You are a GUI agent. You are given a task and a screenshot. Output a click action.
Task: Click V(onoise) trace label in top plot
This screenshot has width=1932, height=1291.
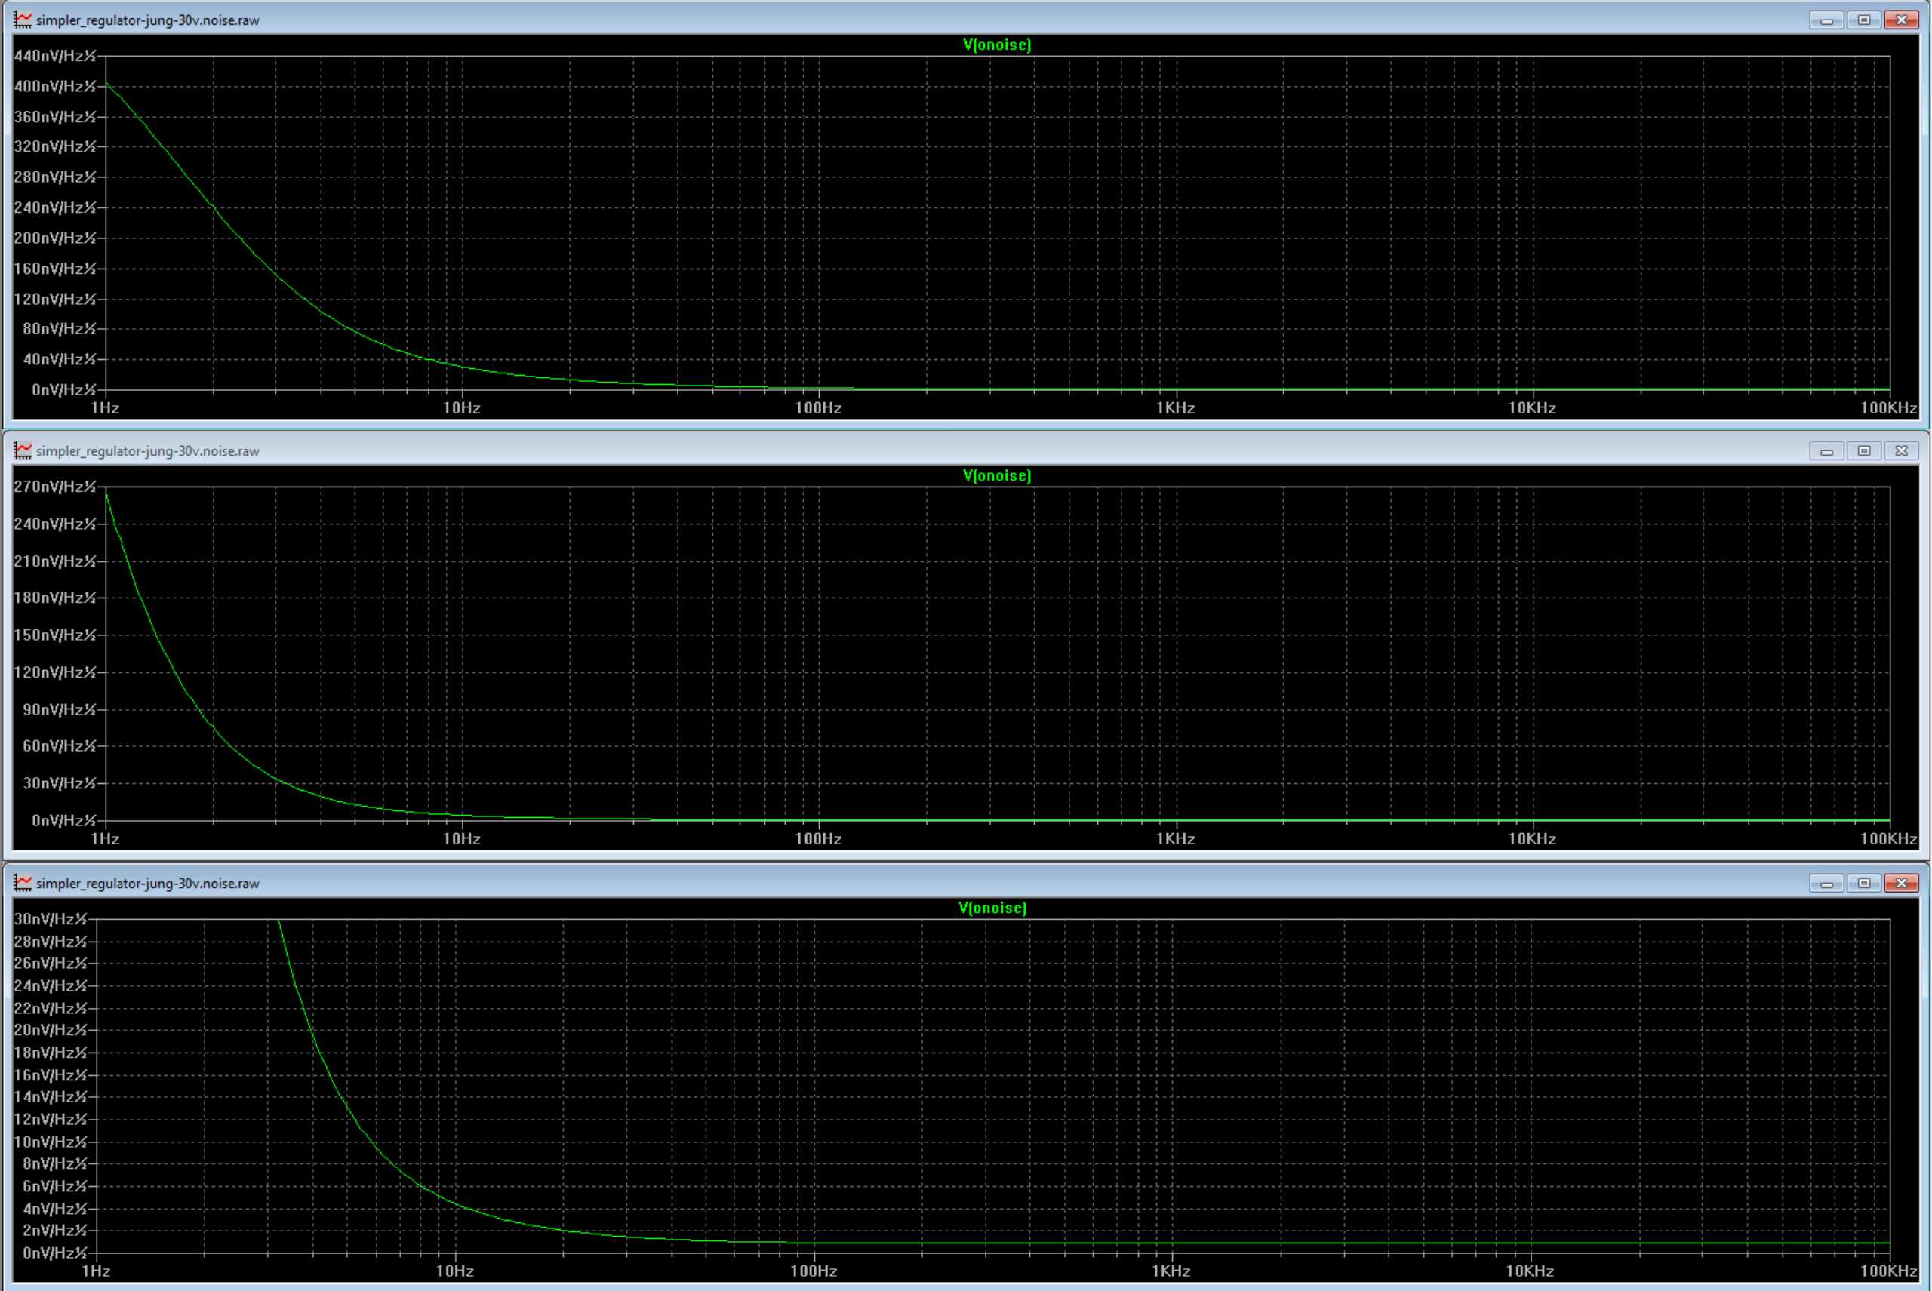(996, 45)
